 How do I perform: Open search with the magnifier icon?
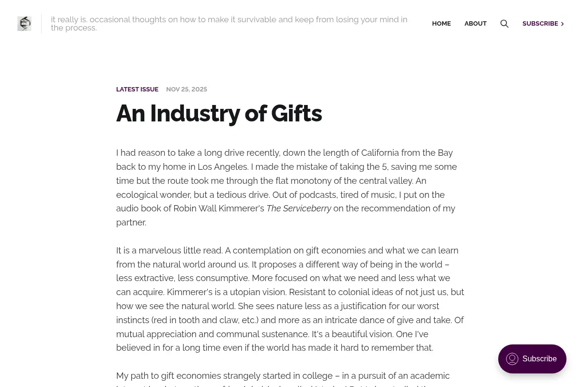click(x=505, y=24)
